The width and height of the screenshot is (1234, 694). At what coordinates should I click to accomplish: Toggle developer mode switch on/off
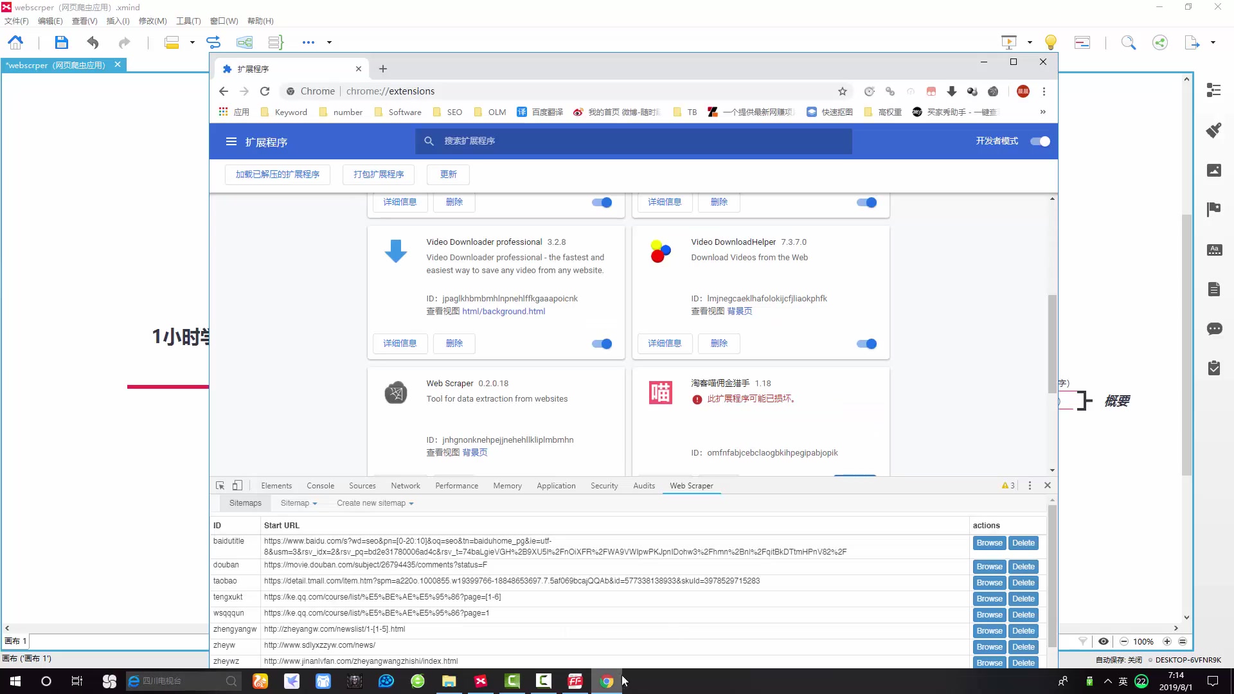click(x=1041, y=141)
